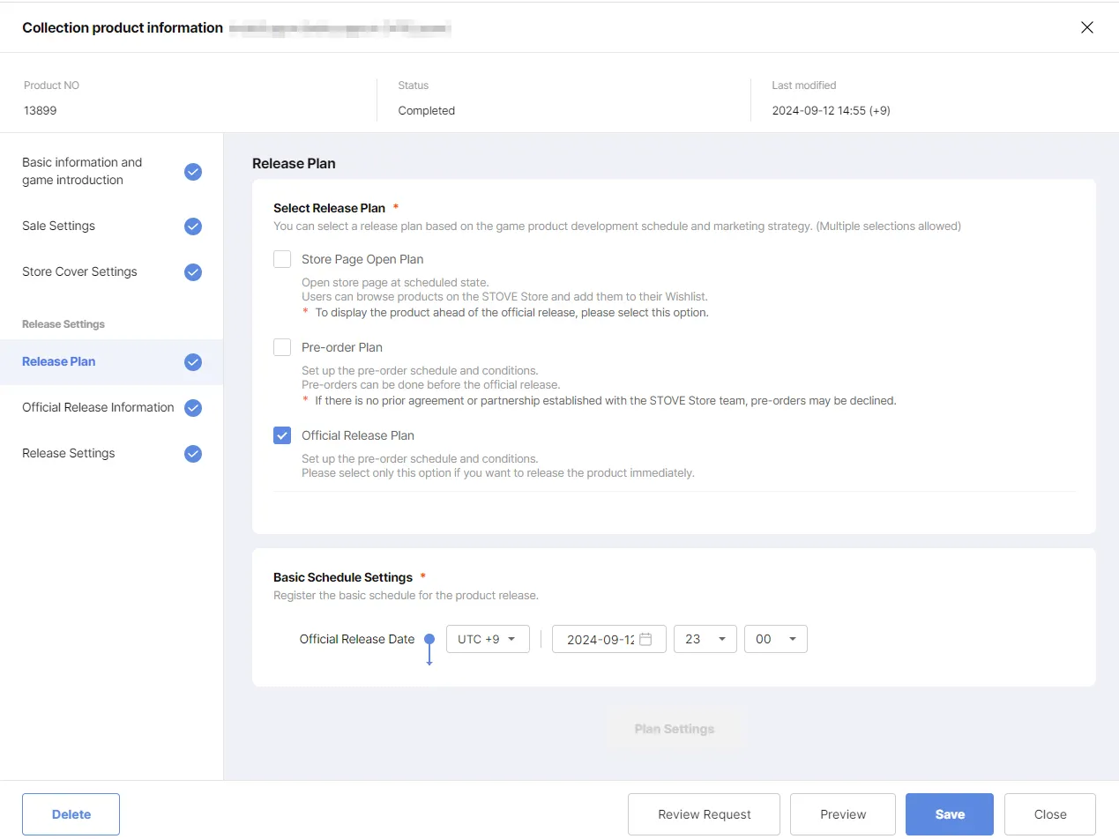
Task: Uncheck the Official Release Plan checkbox
Action: click(282, 435)
